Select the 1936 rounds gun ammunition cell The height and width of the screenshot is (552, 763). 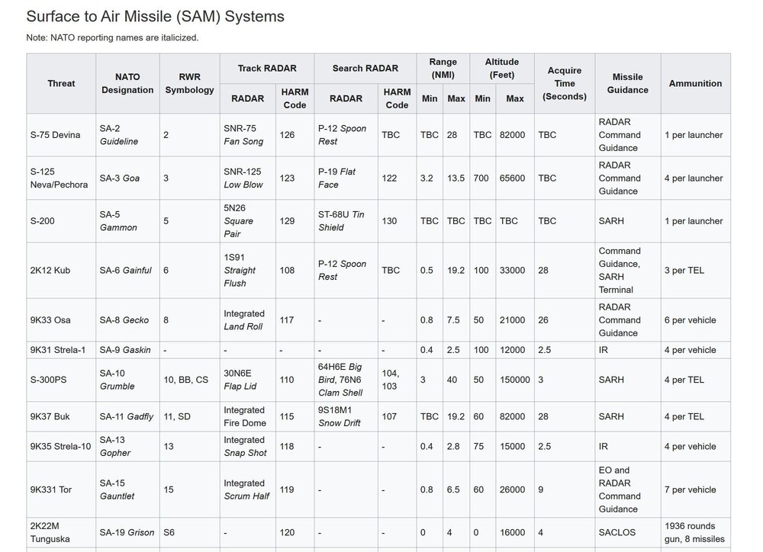click(x=694, y=533)
